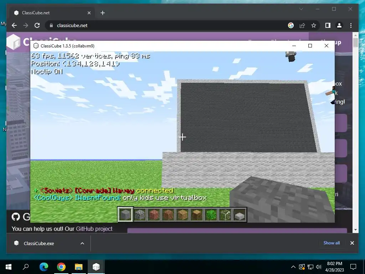Screen dimensions: 365x274
Task: Open the GitHub project link
Action: (94, 229)
